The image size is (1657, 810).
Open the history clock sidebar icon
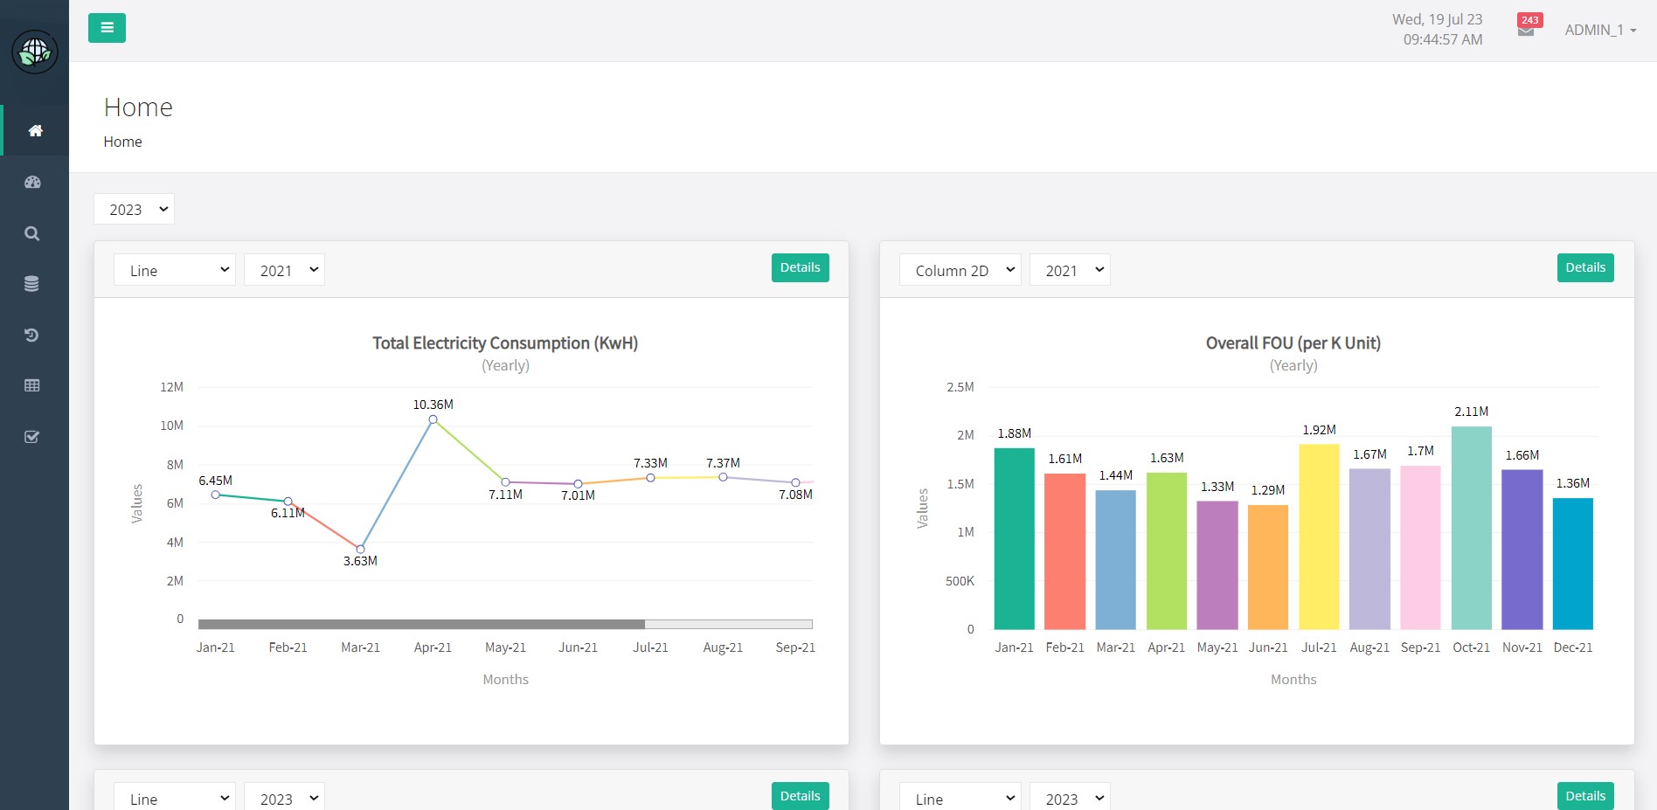click(x=32, y=335)
